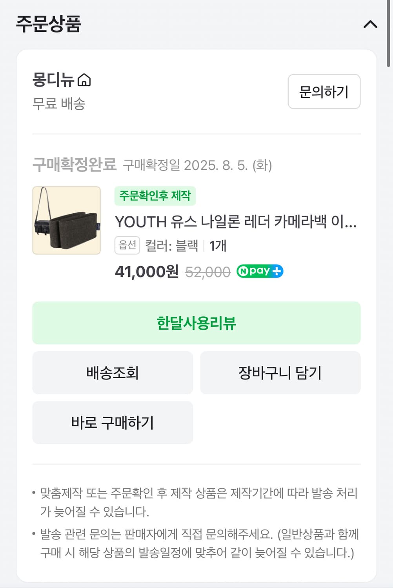
Task: Tap the 주문상품 section heading
Action: coord(49,24)
